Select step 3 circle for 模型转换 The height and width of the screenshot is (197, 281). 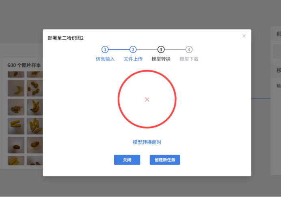pyautogui.click(x=161, y=49)
